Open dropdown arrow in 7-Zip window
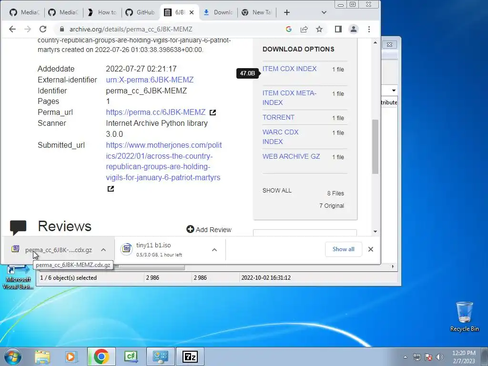 [x=394, y=91]
